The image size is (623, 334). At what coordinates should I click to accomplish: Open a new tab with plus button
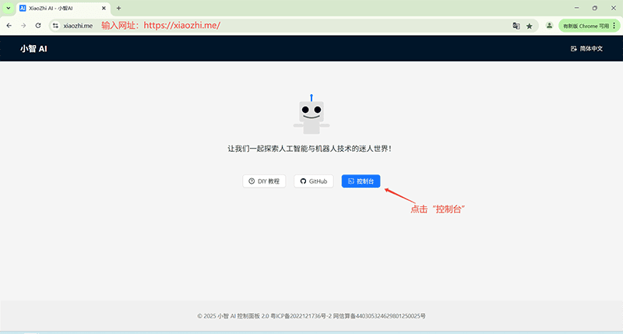[x=118, y=8]
